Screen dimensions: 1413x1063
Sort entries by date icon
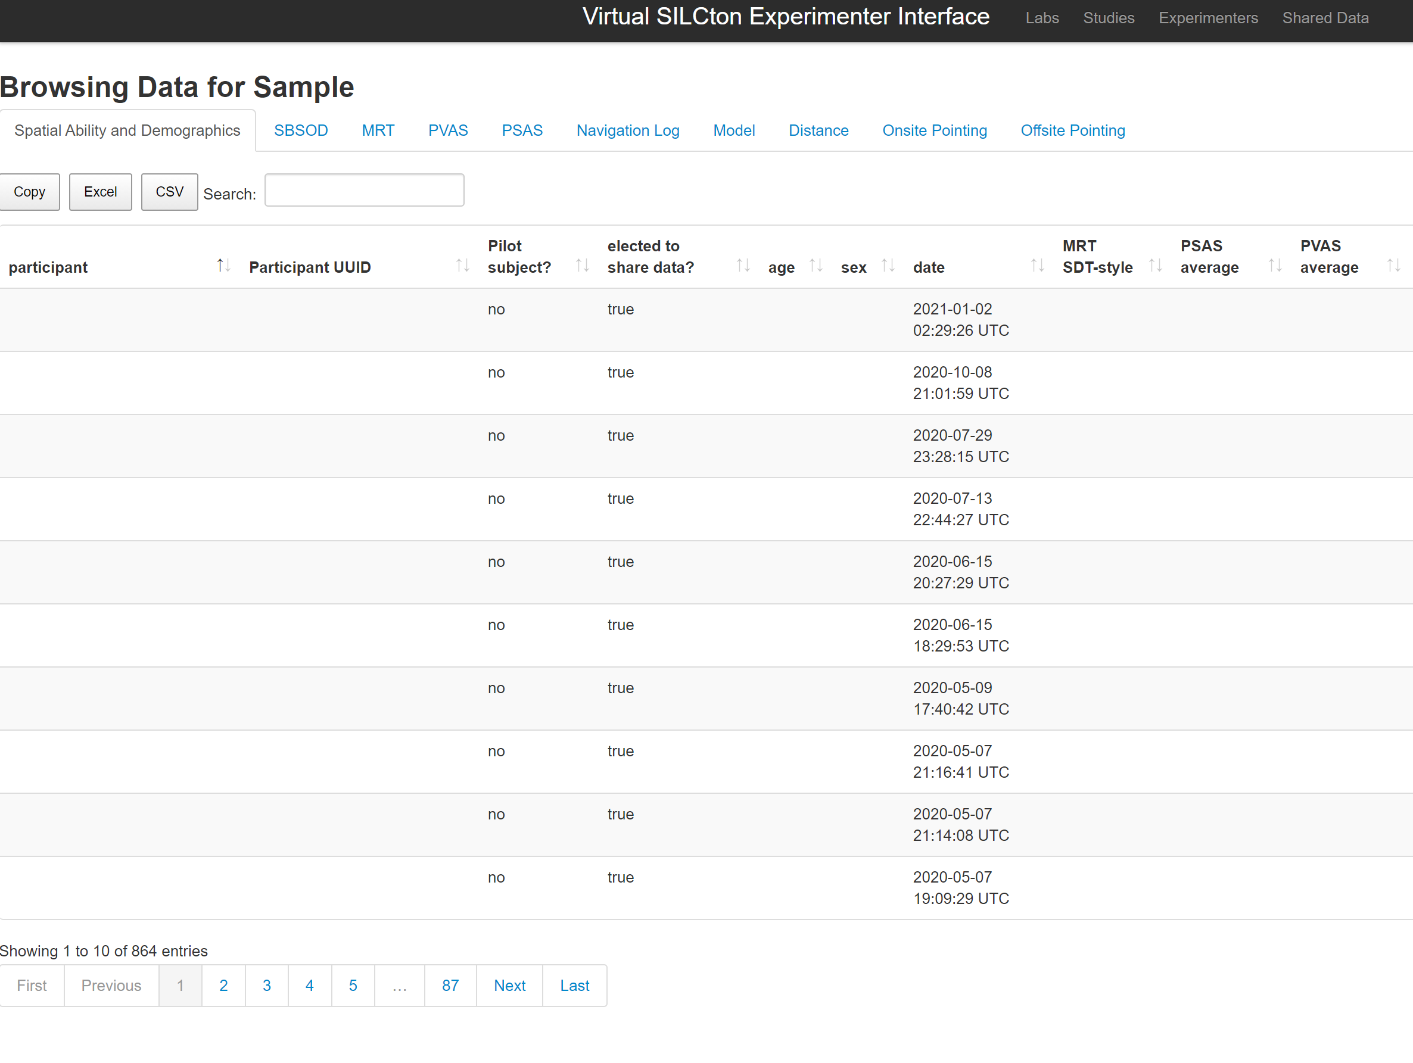(1037, 265)
